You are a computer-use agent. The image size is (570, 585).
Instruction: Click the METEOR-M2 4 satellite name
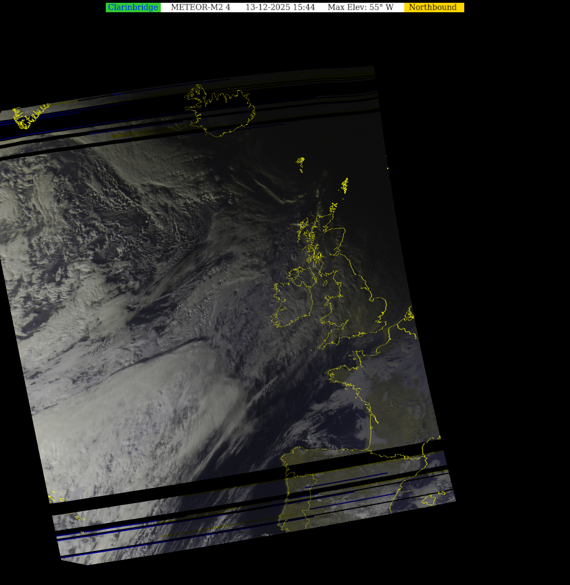pos(200,7)
